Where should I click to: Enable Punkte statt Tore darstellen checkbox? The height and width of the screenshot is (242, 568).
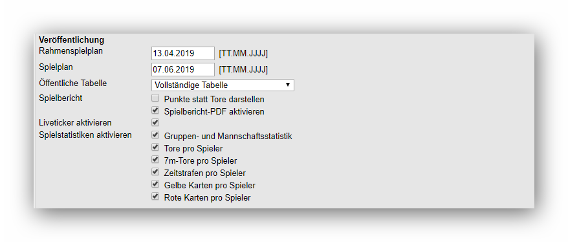(x=155, y=98)
